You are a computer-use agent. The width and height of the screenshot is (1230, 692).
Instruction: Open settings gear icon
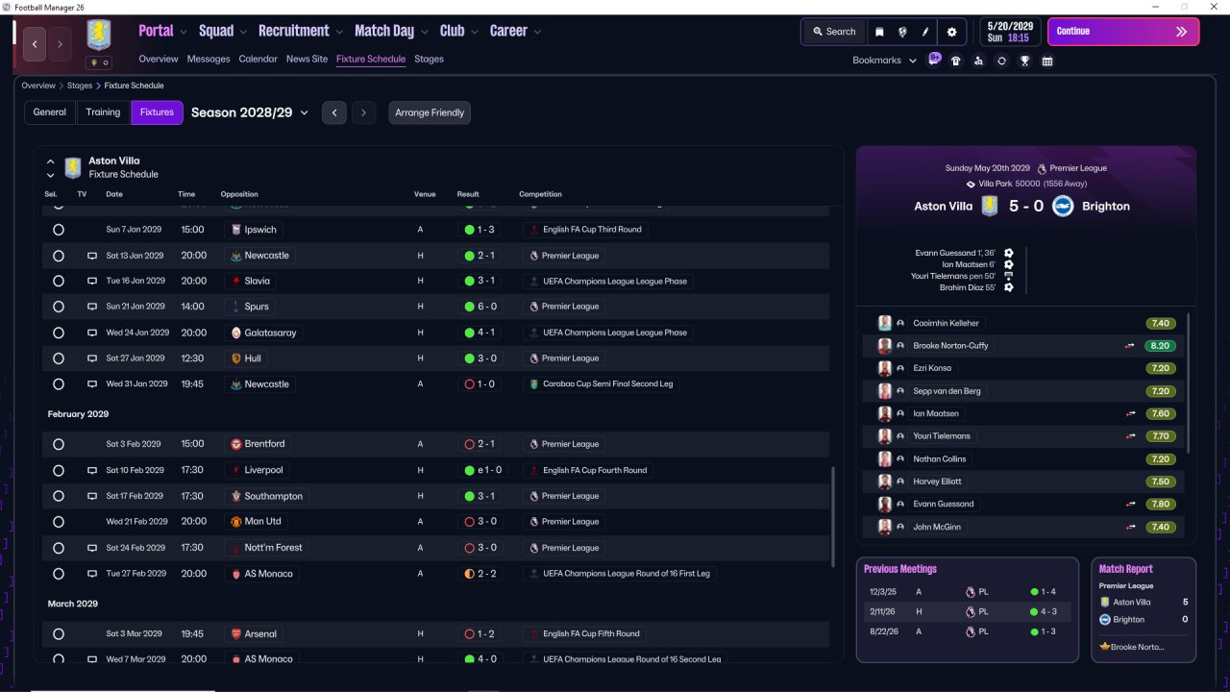pos(951,32)
